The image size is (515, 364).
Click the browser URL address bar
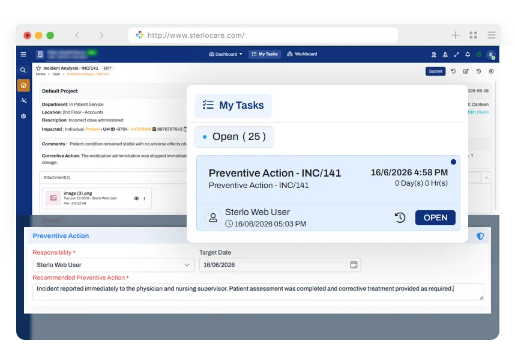click(x=263, y=35)
